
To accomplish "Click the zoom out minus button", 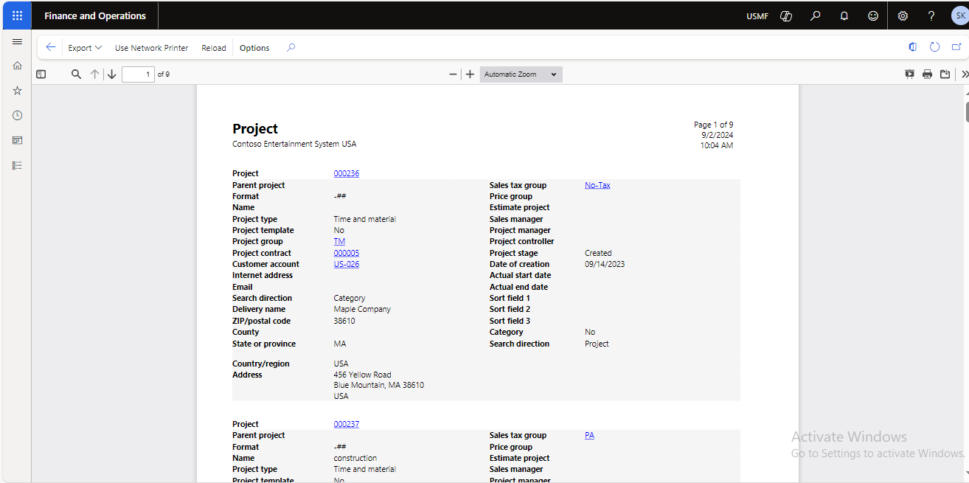I will [x=453, y=74].
